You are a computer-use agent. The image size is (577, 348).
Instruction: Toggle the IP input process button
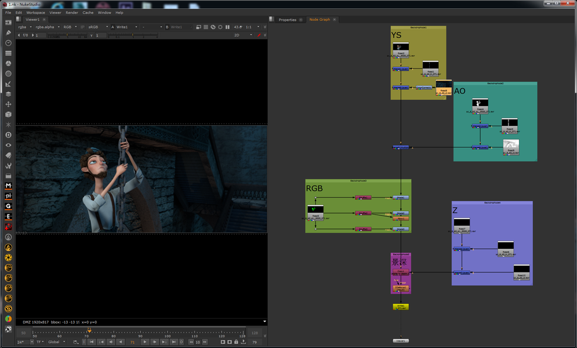82,27
